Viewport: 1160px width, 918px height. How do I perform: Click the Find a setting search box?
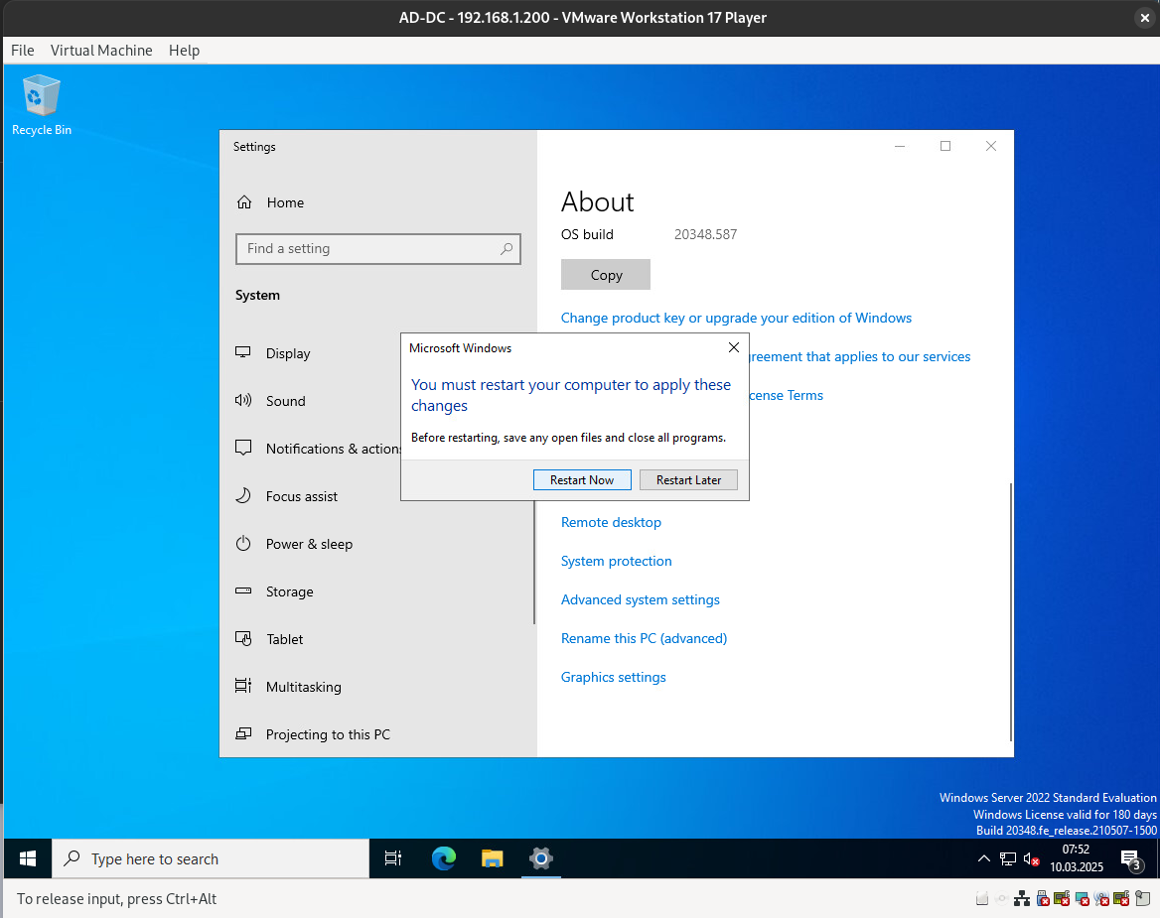pos(377,249)
